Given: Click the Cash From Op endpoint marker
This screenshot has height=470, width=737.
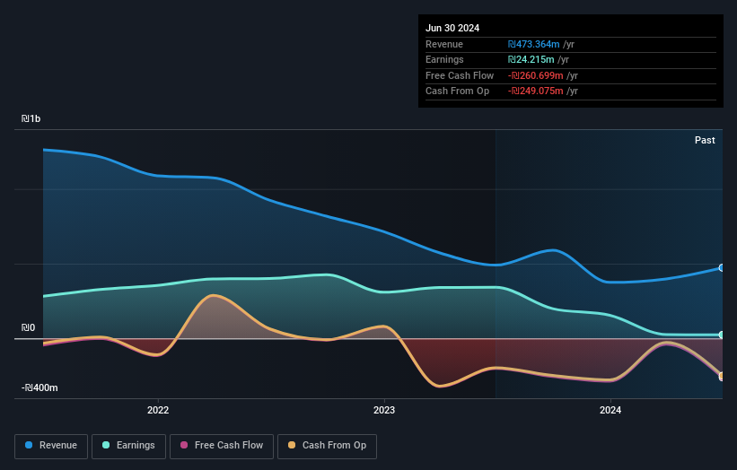Looking at the screenshot, I should click(722, 376).
